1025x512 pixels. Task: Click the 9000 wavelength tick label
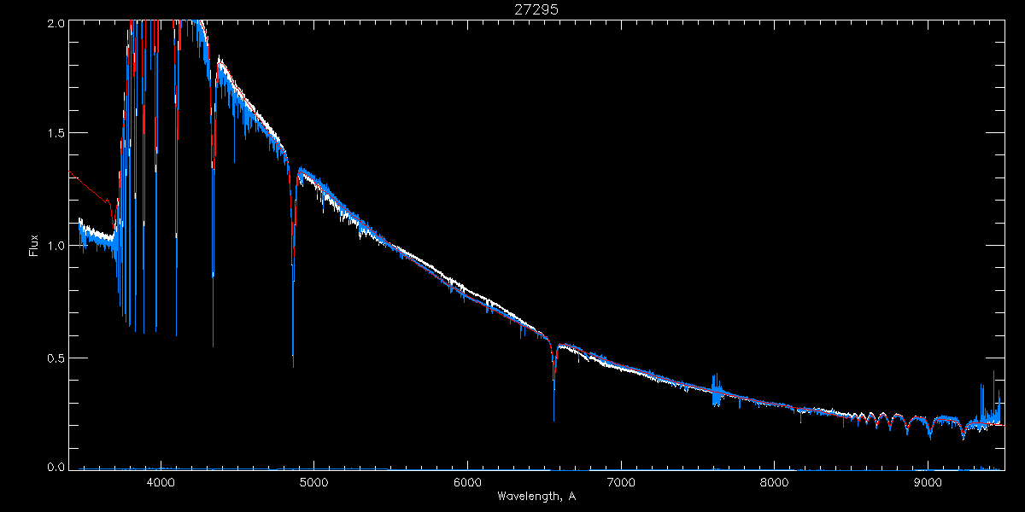click(928, 482)
